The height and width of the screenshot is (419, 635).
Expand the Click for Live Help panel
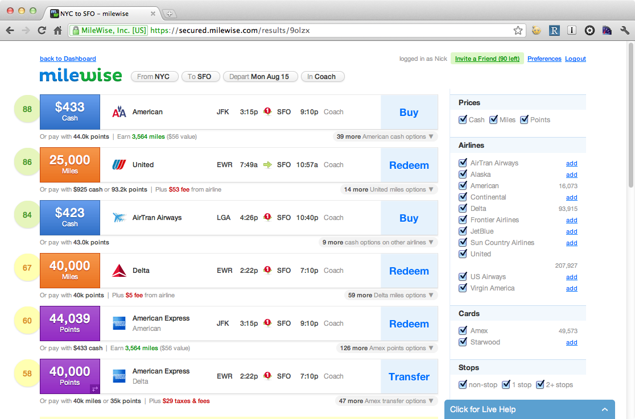(x=529, y=409)
